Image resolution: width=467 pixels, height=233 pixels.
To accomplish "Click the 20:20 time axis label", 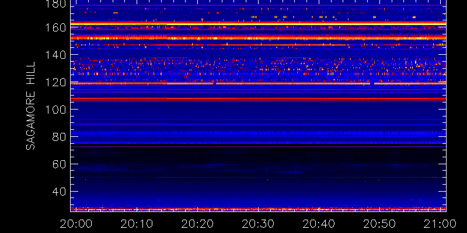I will [x=197, y=224].
